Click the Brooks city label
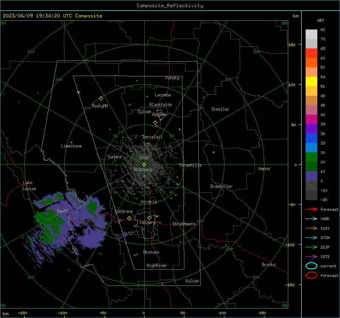The image size is (340, 318). (269, 265)
